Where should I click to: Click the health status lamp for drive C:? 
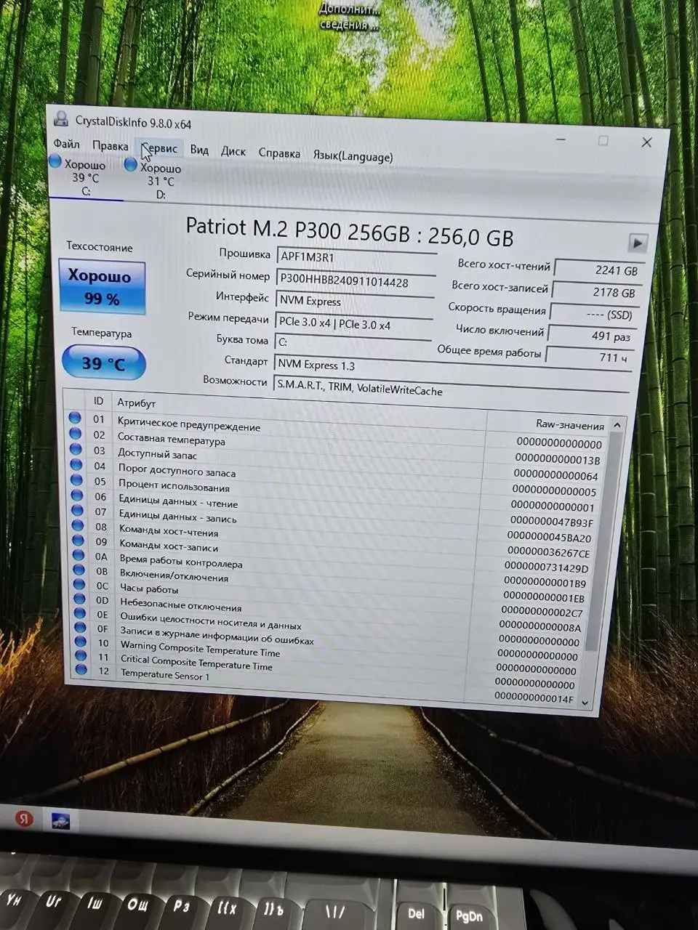(55, 161)
